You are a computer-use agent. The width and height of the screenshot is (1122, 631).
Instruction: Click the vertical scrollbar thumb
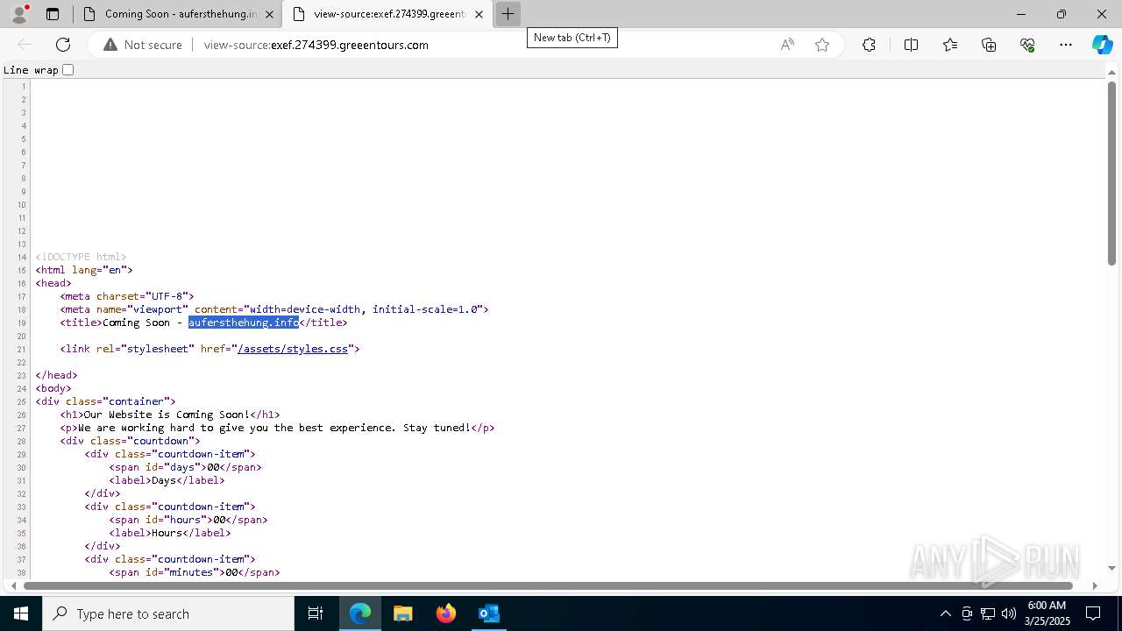1111,173
